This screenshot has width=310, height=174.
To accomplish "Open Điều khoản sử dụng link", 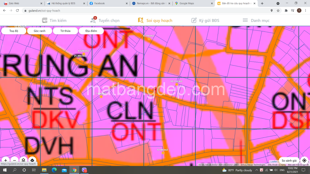I will [277, 165].
